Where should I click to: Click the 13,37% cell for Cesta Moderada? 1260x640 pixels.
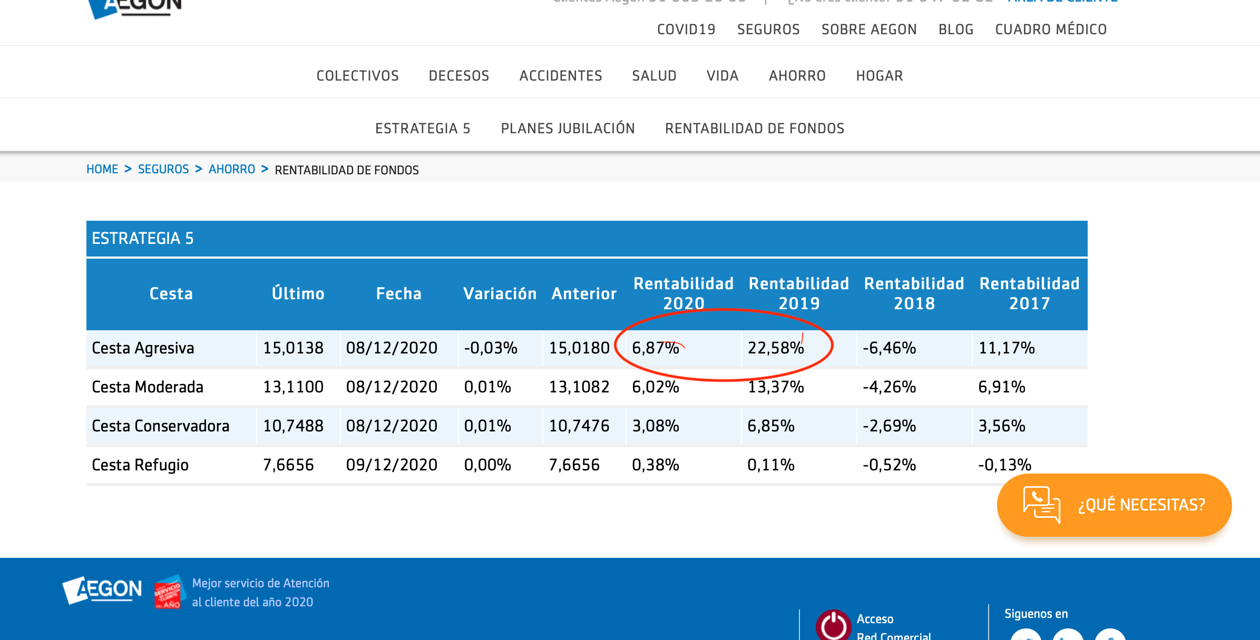point(776,387)
